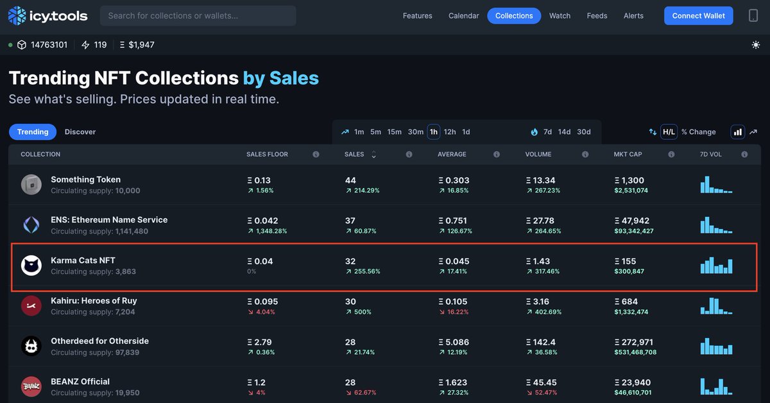Screen dimensions: 770x403
Task: Toggle the bar chart view icon
Action: pyautogui.click(x=738, y=132)
